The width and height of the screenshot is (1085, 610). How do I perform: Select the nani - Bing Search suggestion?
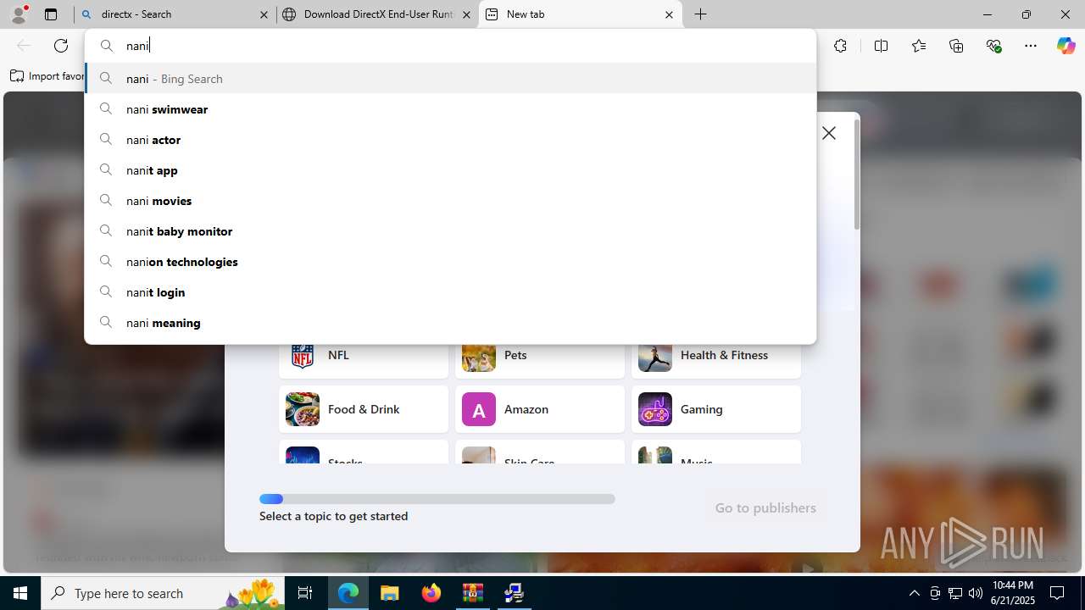pos(450,78)
